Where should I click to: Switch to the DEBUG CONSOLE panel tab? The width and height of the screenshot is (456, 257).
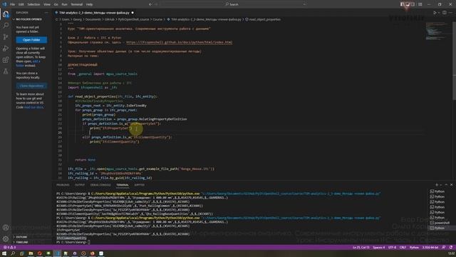(100, 185)
